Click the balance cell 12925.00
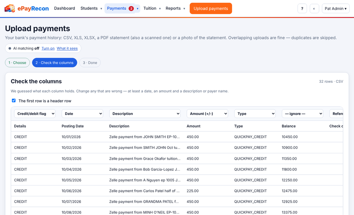The image size is (354, 215). [290, 202]
